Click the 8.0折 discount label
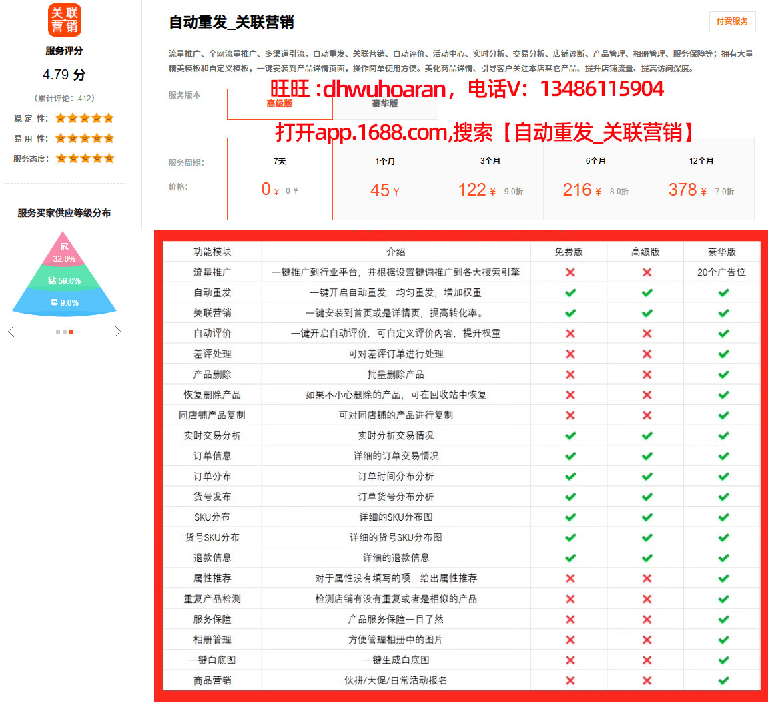Viewport: 780px width, 711px height. pyautogui.click(x=619, y=191)
